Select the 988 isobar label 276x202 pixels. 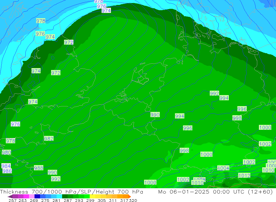tap(39, 168)
